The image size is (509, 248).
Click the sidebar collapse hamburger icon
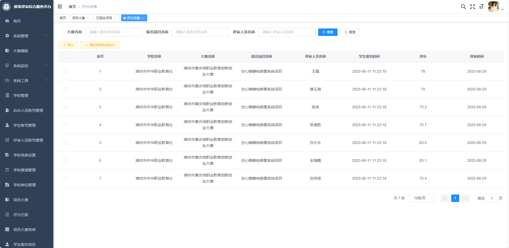click(x=60, y=6)
